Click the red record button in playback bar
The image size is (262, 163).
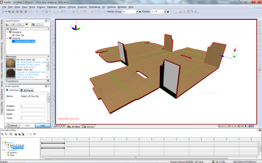coord(229,126)
